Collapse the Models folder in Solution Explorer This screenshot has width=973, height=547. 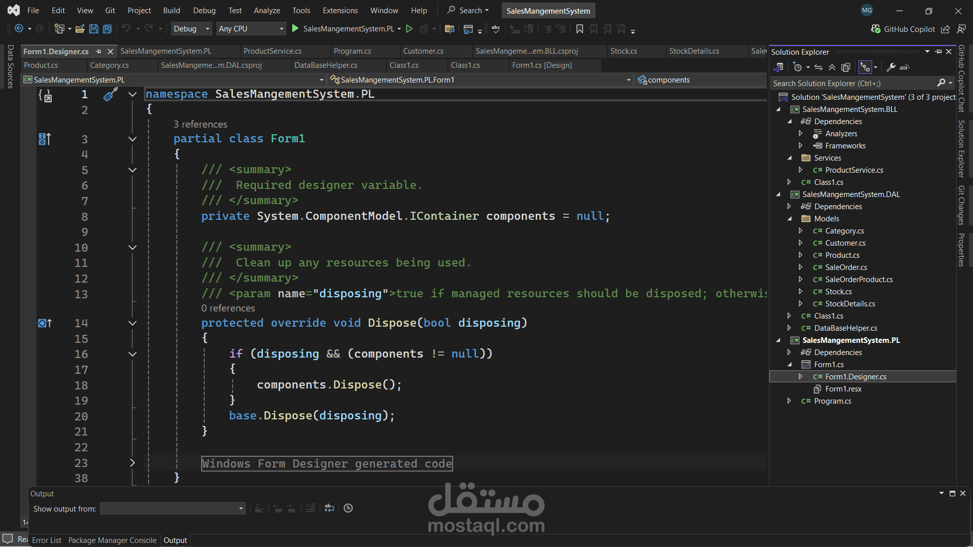point(790,219)
